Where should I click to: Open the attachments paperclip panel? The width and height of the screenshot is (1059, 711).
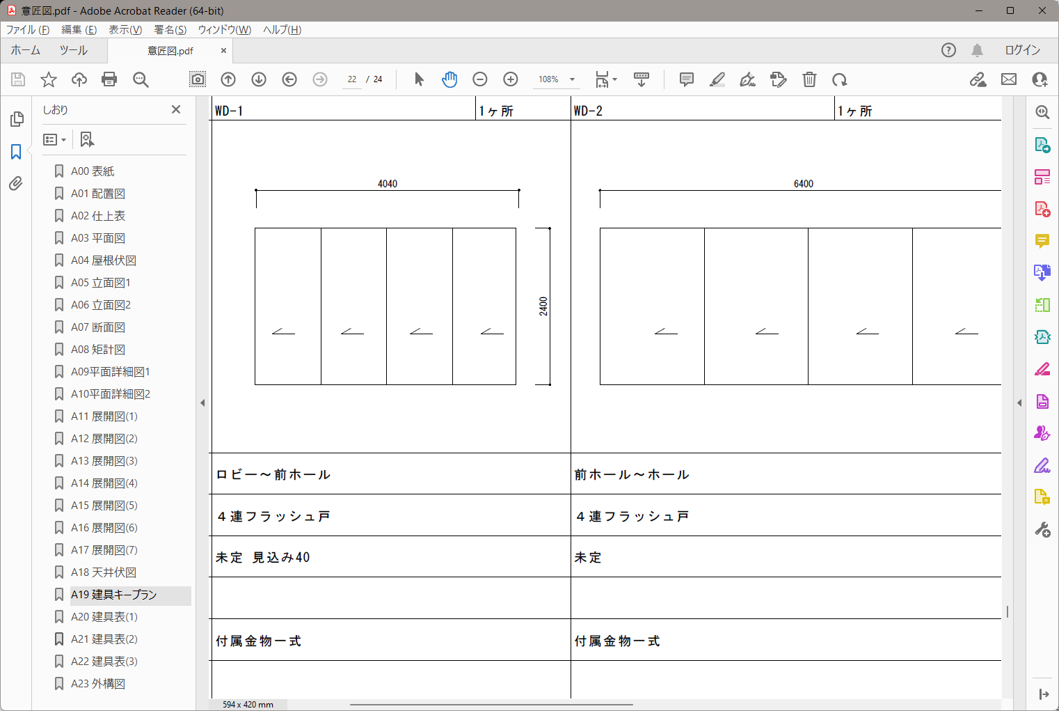[x=16, y=183]
